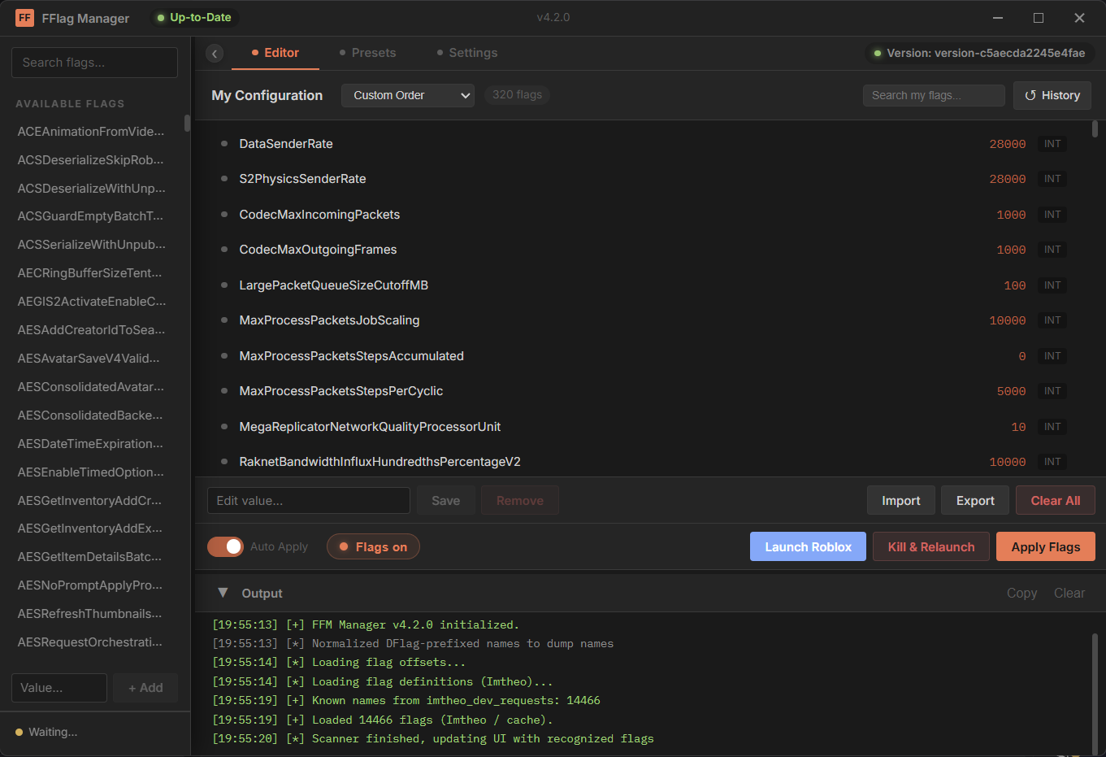Collapse the Output panel triangle
Viewport: 1106px width, 757px height.
(223, 593)
